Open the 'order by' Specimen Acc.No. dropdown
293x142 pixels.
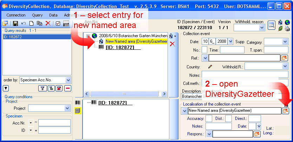pyautogui.click(x=68, y=80)
